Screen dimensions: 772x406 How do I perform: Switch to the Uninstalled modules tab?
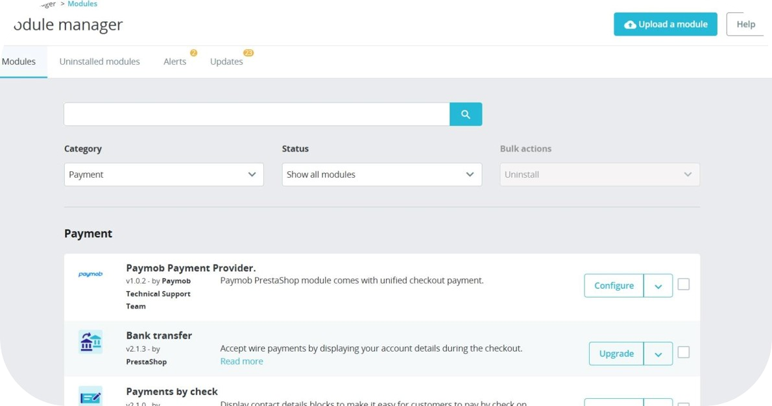tap(99, 62)
